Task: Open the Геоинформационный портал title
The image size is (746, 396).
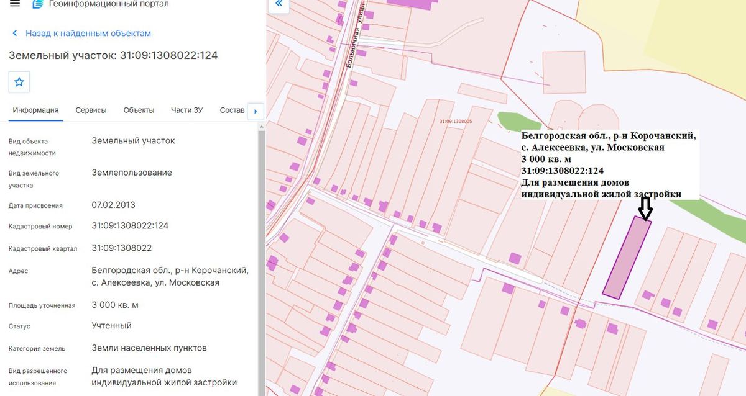Action: [109, 4]
